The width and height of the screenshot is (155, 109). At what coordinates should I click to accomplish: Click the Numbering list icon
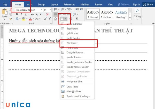click(62, 10)
